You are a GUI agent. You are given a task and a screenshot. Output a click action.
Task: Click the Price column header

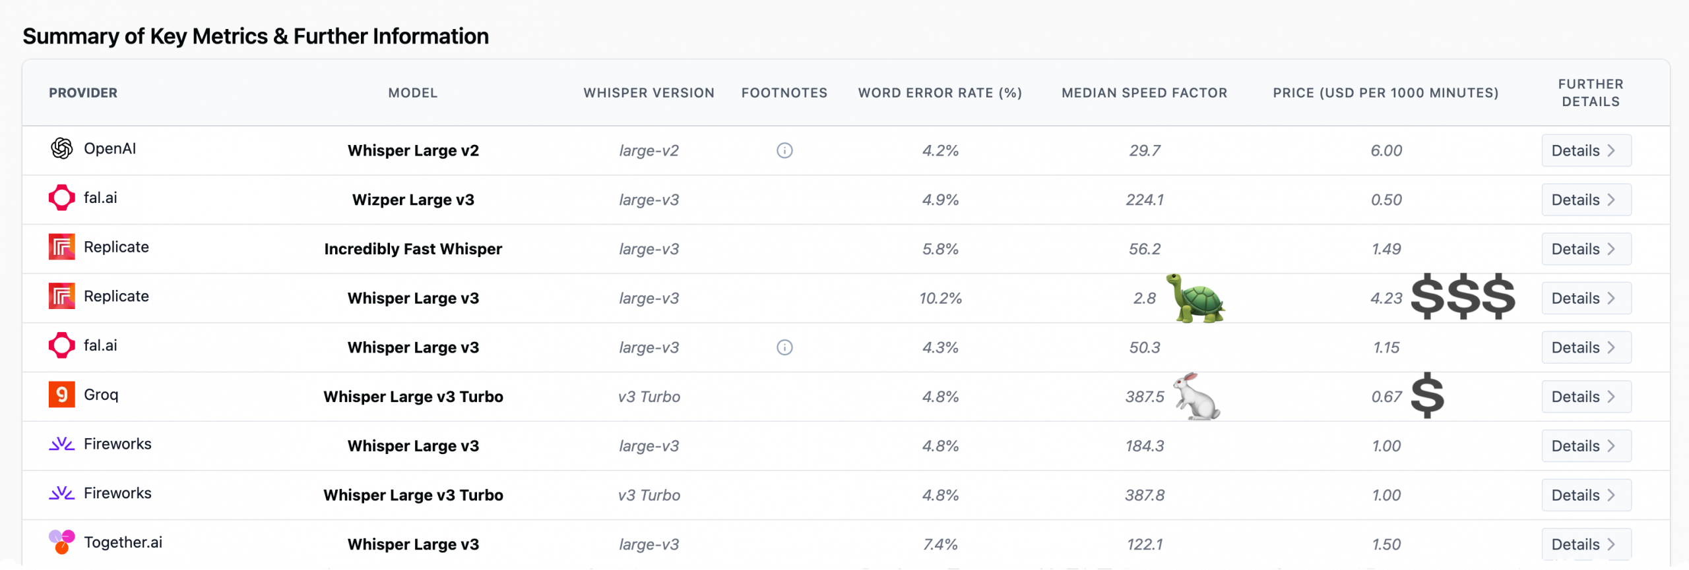click(x=1386, y=94)
